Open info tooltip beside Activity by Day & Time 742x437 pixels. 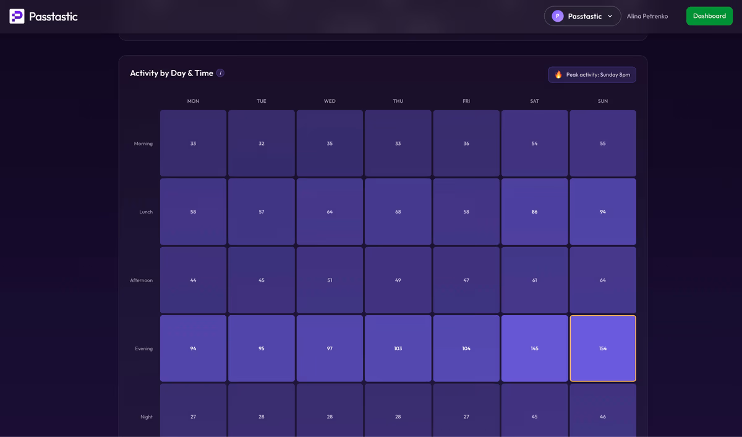[x=220, y=73]
